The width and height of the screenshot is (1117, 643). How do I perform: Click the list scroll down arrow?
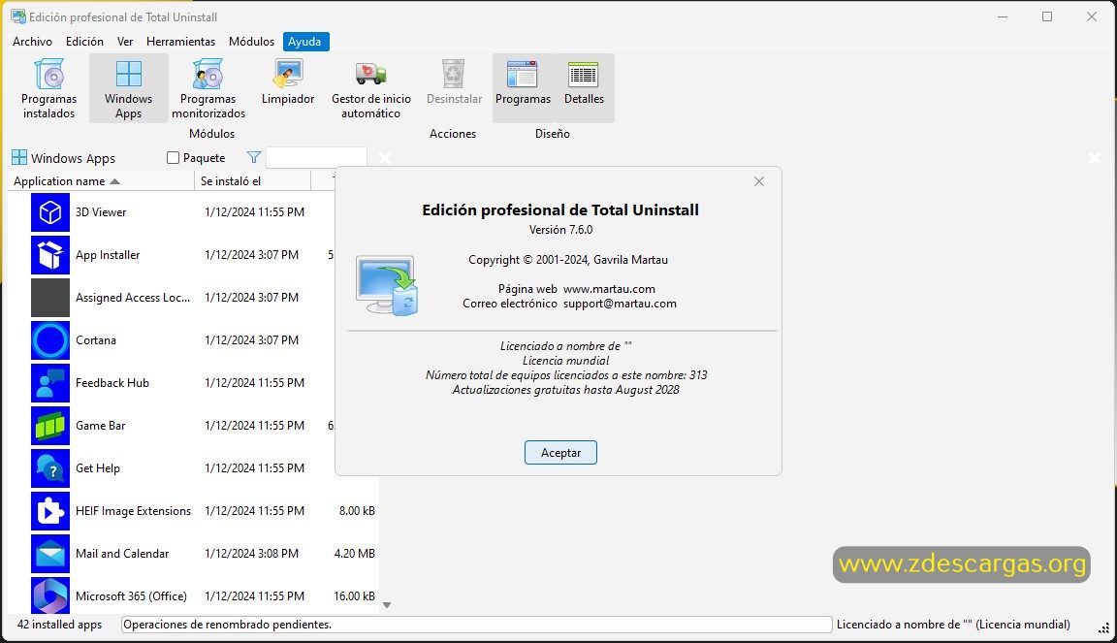click(387, 605)
